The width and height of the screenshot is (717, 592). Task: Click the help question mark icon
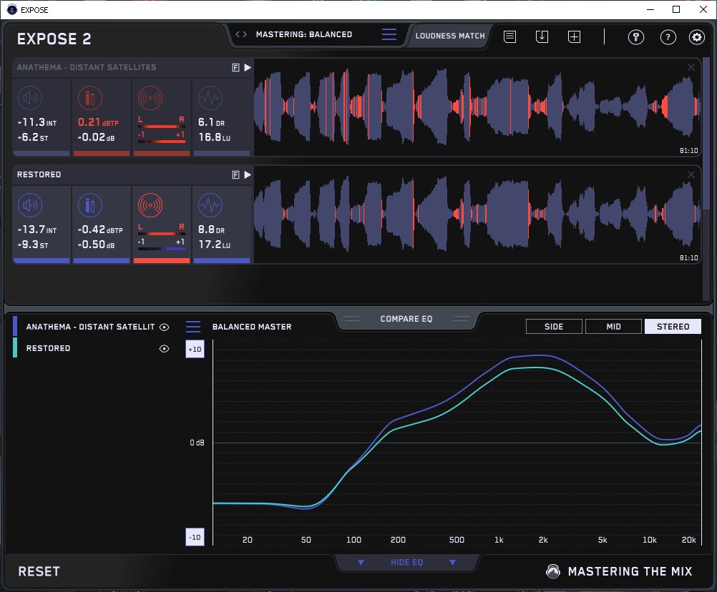coord(668,37)
